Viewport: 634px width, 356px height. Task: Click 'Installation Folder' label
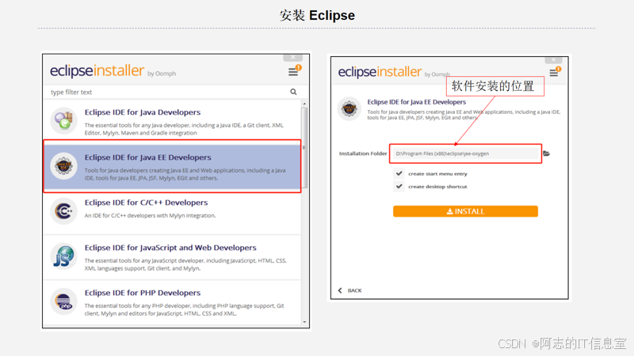(363, 153)
